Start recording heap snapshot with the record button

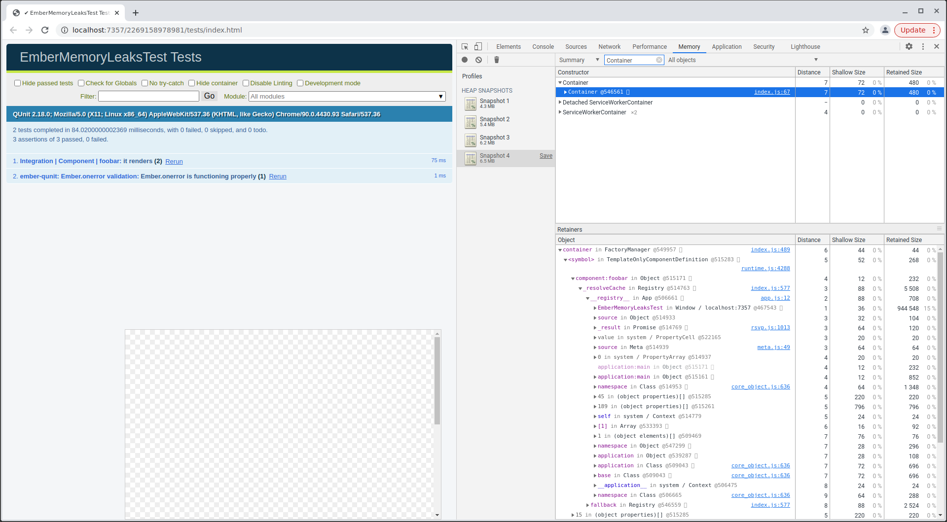(x=465, y=60)
